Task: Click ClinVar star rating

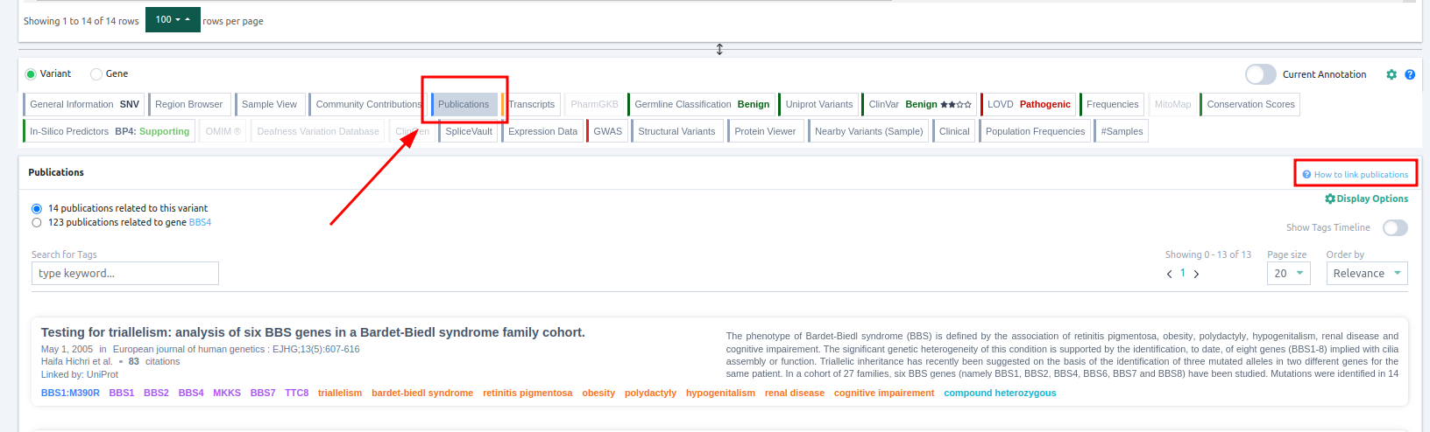Action: click(955, 104)
